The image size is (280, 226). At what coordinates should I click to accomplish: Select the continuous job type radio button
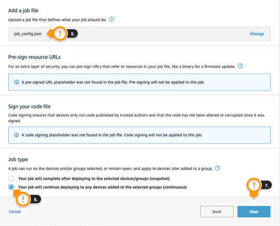(x=11, y=187)
